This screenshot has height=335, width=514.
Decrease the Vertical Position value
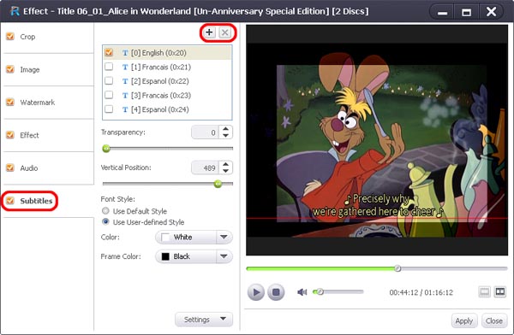(x=225, y=171)
